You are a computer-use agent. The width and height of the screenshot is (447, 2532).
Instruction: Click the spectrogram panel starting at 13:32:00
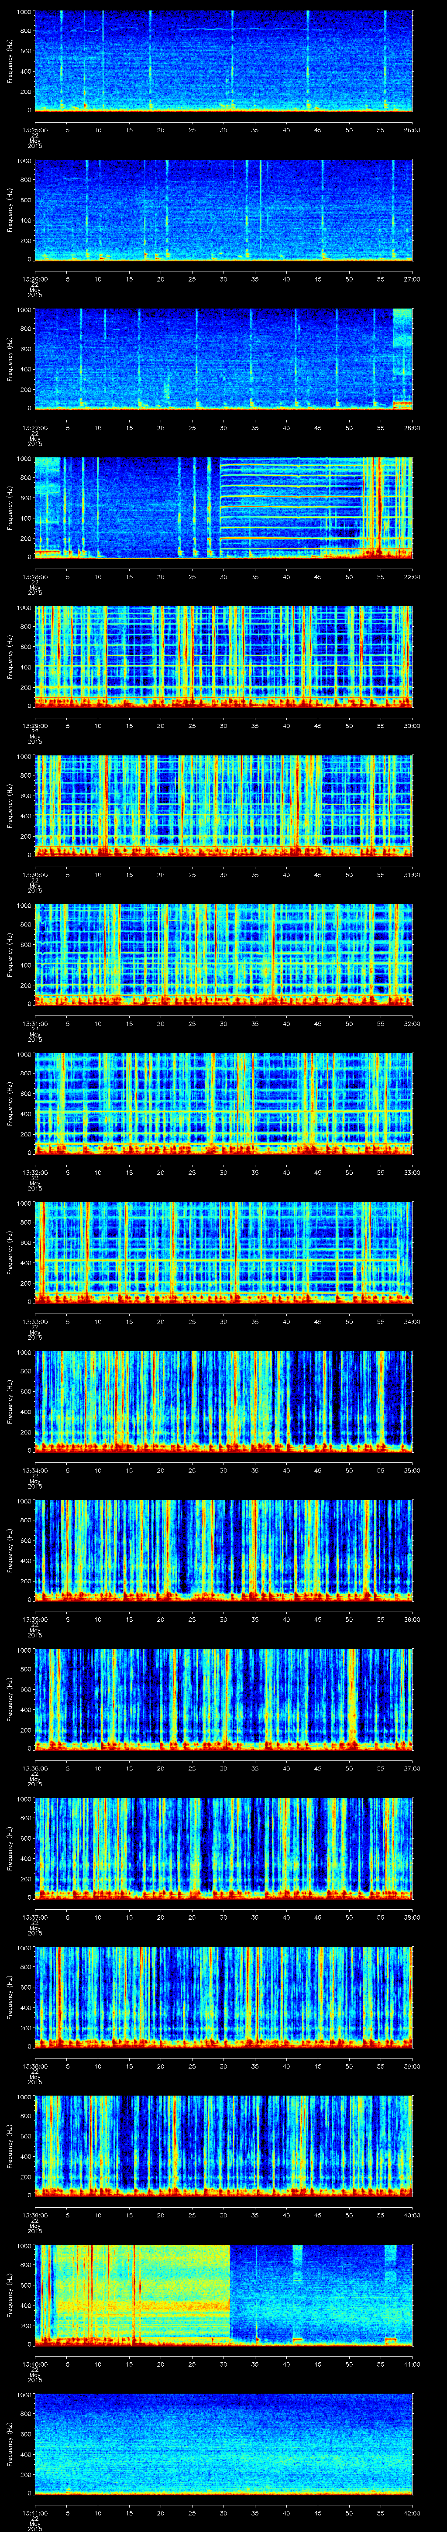[x=224, y=1104]
